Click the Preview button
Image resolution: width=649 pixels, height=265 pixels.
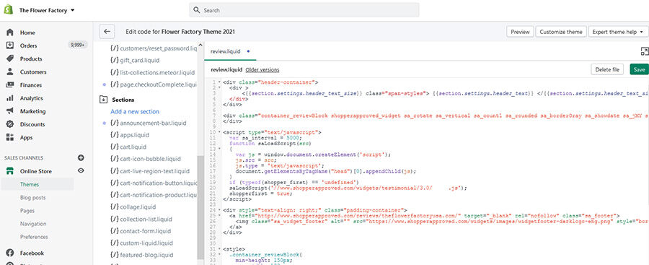point(520,32)
